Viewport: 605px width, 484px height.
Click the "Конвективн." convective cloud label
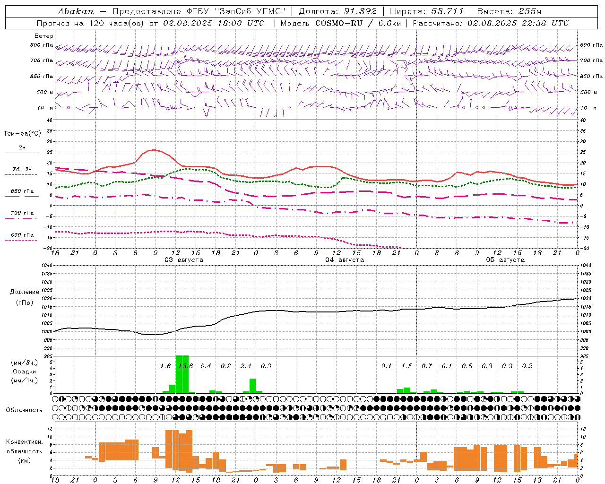pyautogui.click(x=24, y=442)
